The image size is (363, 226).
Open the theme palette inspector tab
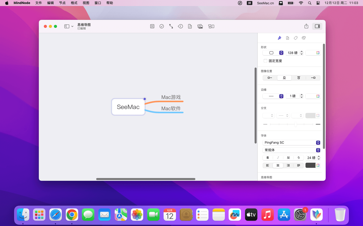(x=304, y=38)
